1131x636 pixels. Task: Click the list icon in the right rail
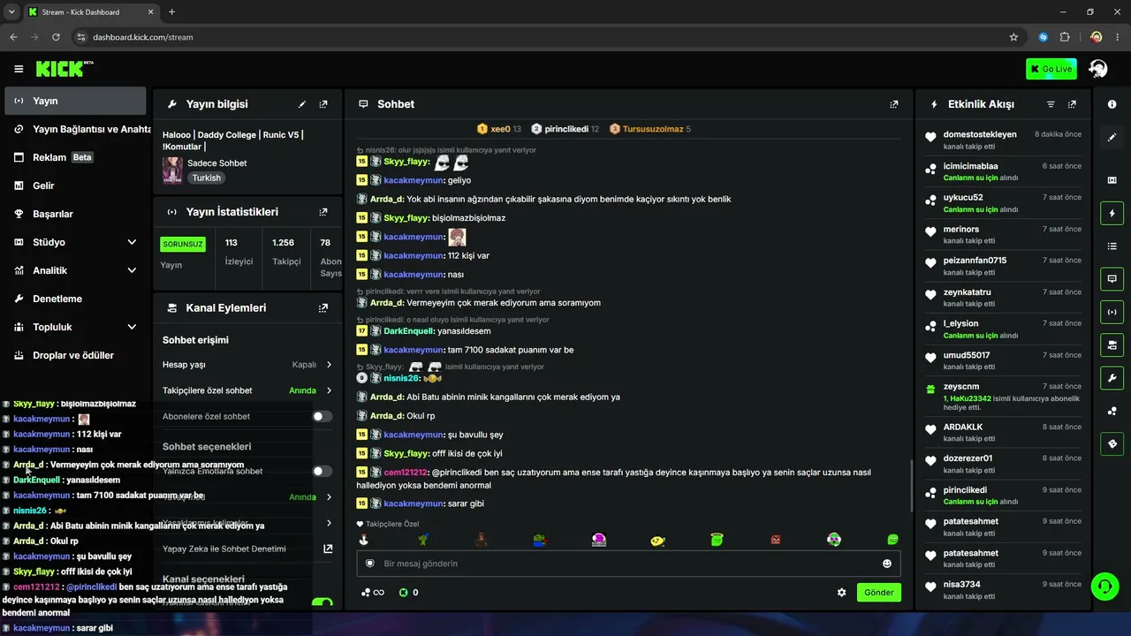(x=1112, y=246)
